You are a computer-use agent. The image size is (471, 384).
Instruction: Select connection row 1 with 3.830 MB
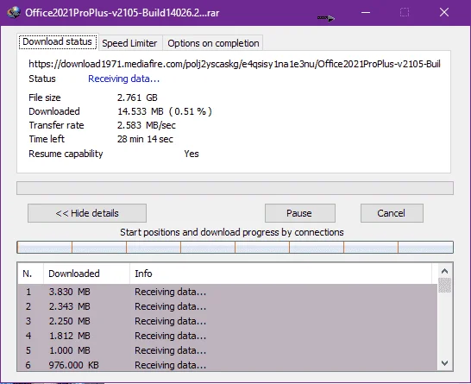(x=228, y=292)
